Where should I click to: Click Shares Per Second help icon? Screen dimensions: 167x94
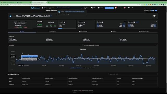141,79
